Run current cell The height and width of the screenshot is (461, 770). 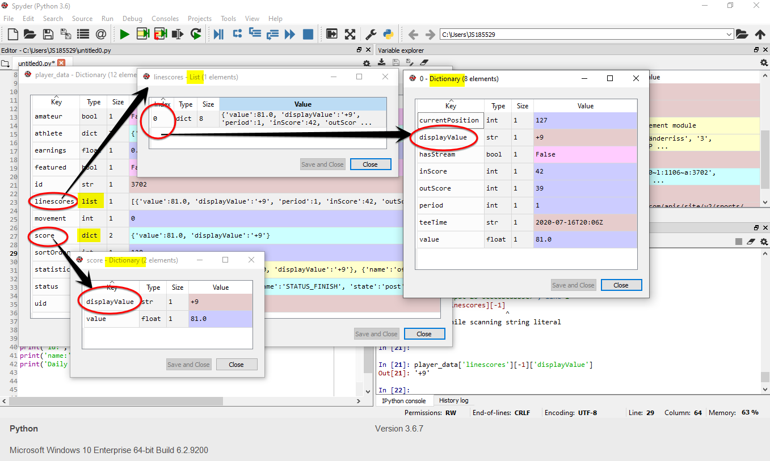(x=142, y=34)
